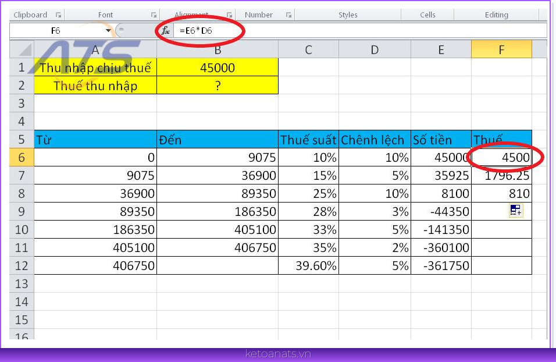Click the 'Thuế suất' header cell
The width and height of the screenshot is (556, 362).
tap(308, 140)
